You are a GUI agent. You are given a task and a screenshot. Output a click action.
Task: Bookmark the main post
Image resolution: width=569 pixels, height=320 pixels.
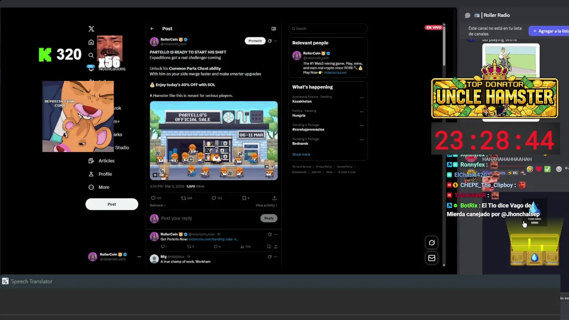(x=245, y=198)
